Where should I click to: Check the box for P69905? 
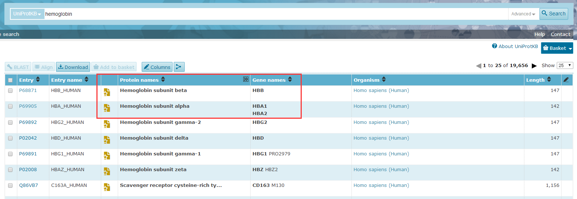10,106
